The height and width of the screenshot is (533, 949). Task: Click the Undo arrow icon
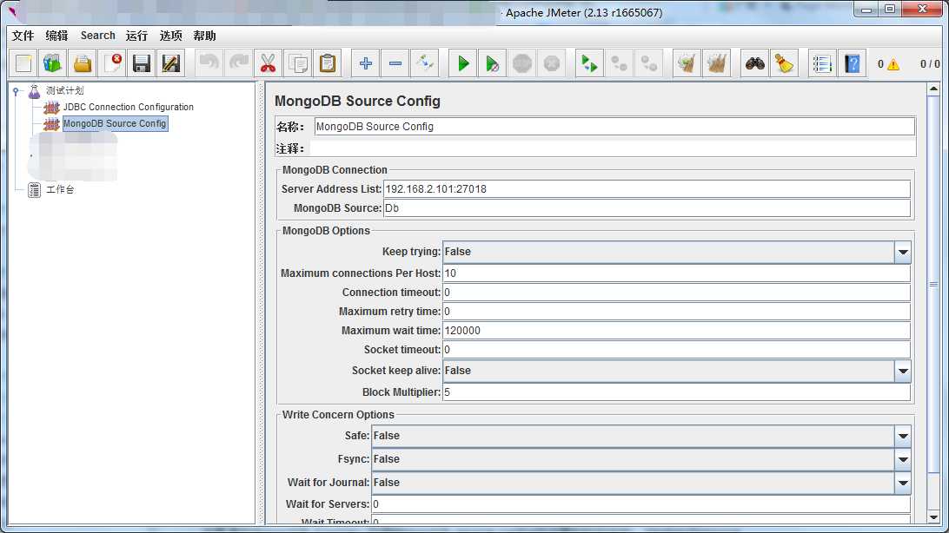pos(209,63)
